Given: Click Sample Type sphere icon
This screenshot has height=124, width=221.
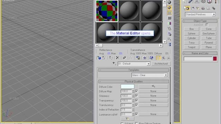Looking at the screenshot, I should click(x=170, y=2).
